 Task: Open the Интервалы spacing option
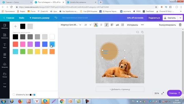pyautogui.click(x=132, y=25)
